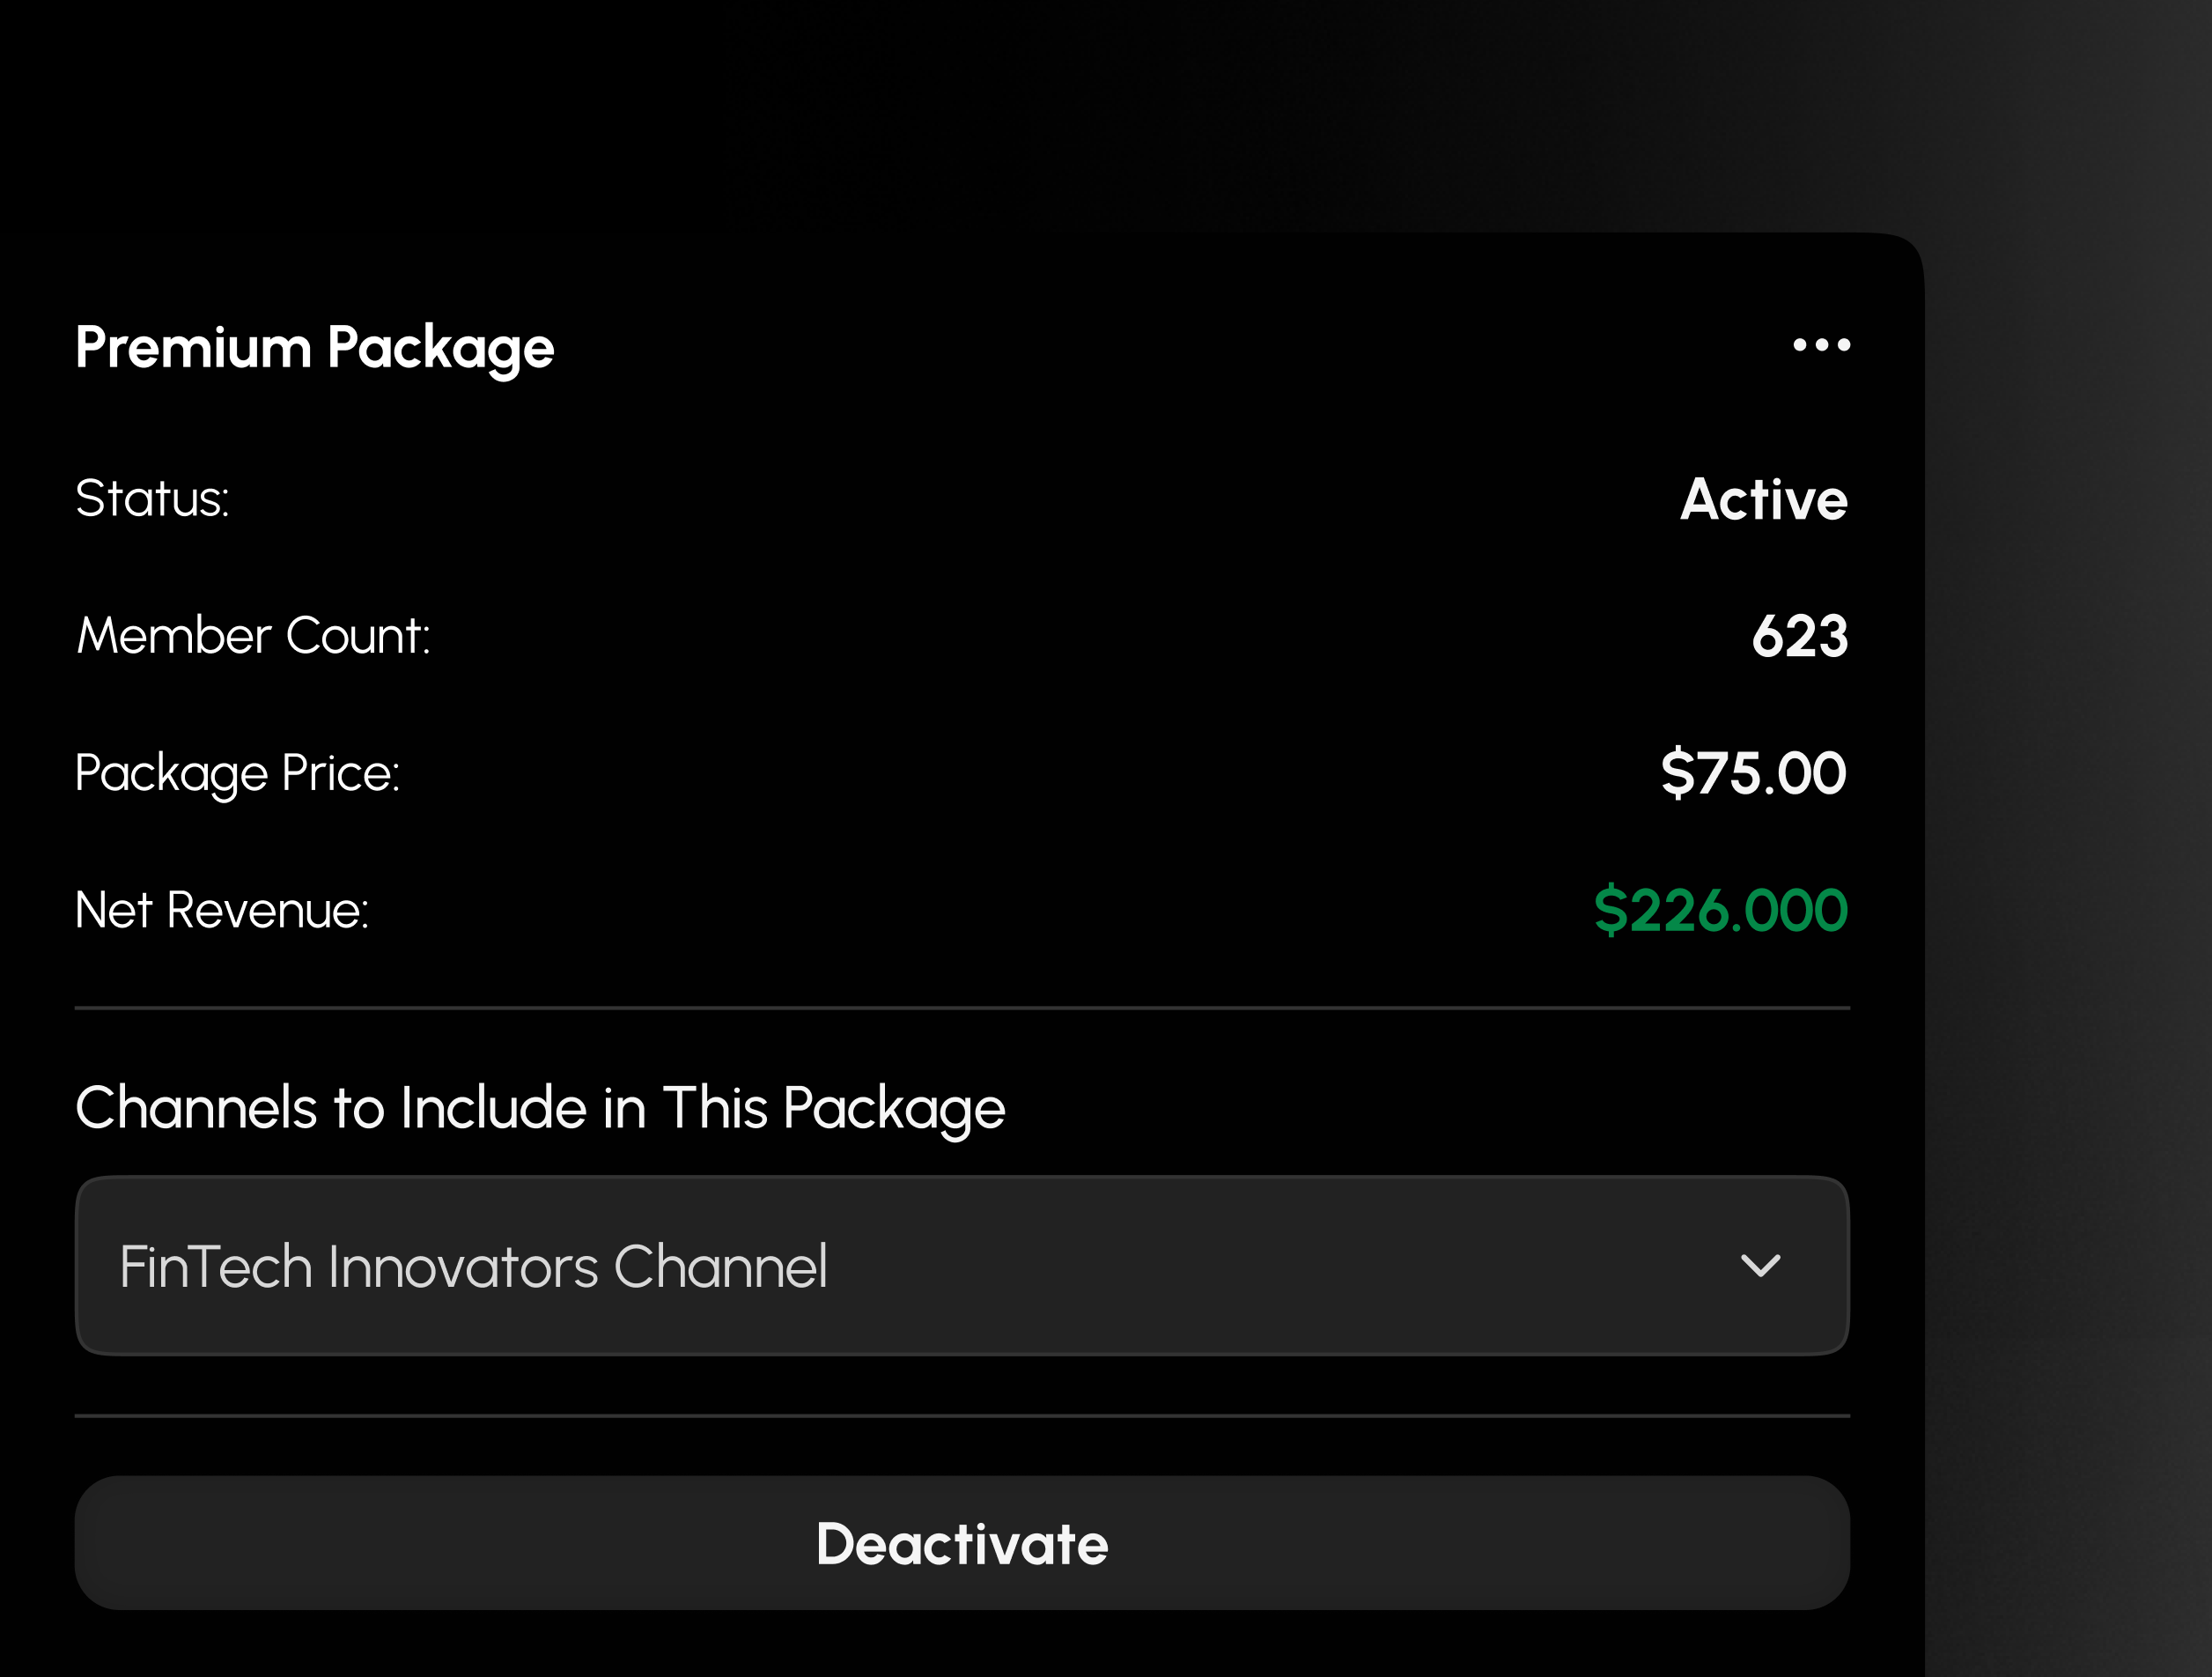Click the Member Count label
Viewport: 2212px width, 1677px height.
coord(254,635)
